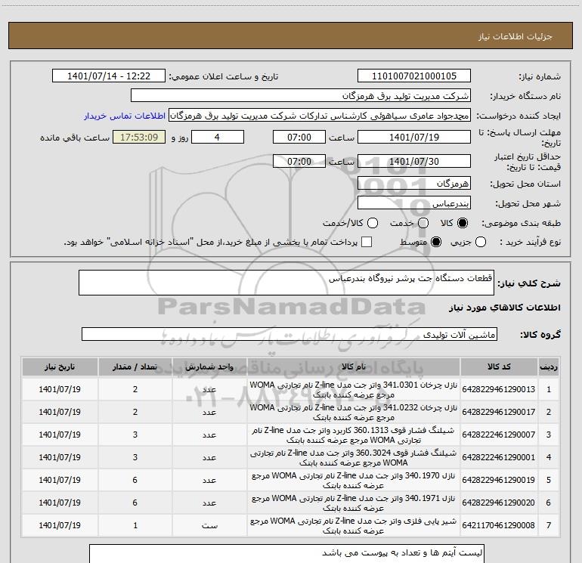Image resolution: width=582 pixels, height=563 pixels.
Task: Click the شماره نیاز field 1101007021000105
Action: coord(414,76)
